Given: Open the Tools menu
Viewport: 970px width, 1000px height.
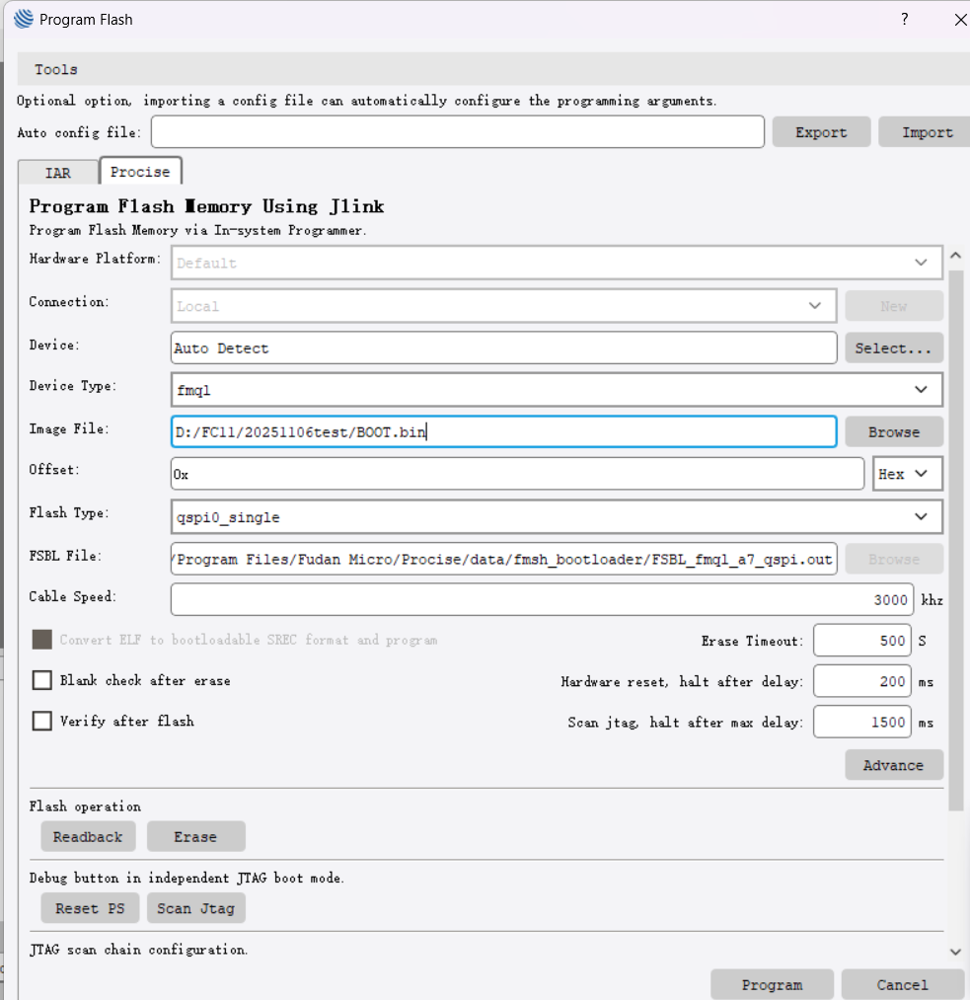Looking at the screenshot, I should tap(56, 69).
